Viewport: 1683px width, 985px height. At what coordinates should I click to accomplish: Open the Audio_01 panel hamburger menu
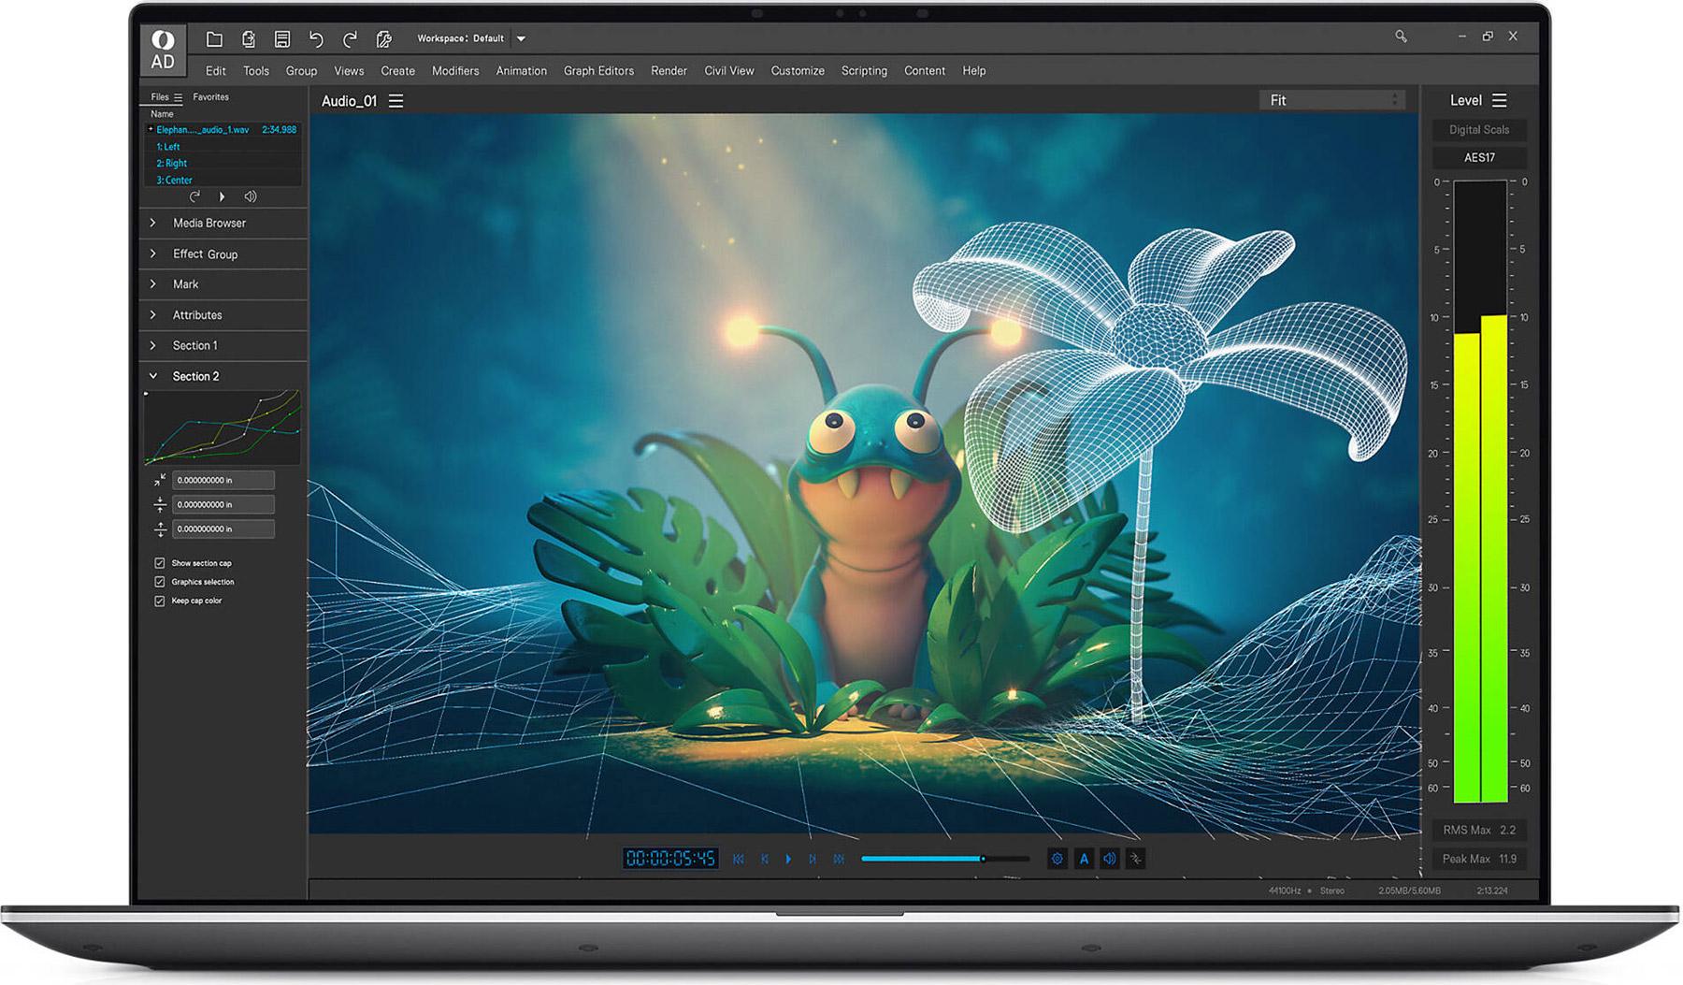coord(396,101)
